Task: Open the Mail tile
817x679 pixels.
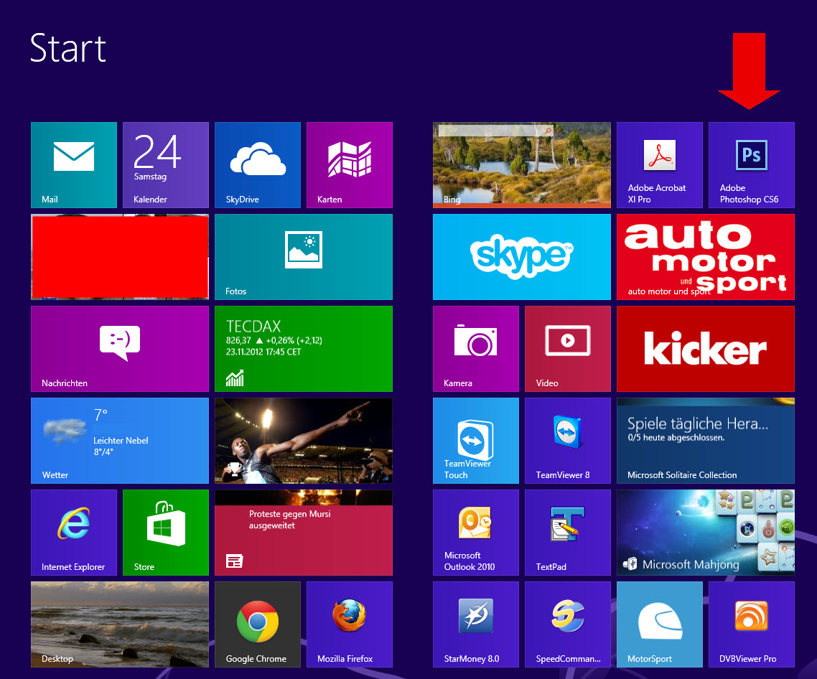Action: point(73,164)
